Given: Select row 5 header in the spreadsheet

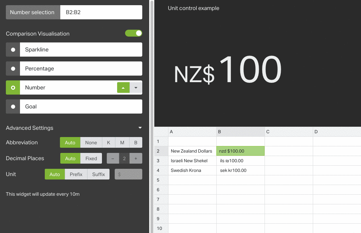Looking at the screenshot, I should coord(161,180).
